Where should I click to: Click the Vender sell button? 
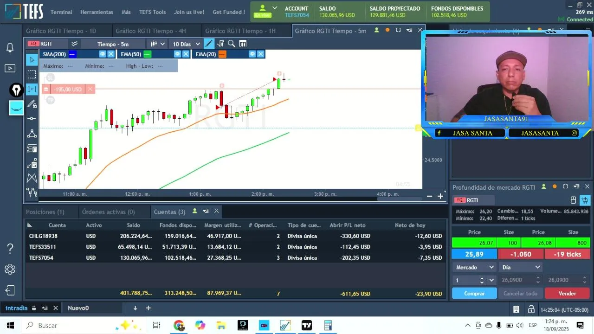click(567, 293)
